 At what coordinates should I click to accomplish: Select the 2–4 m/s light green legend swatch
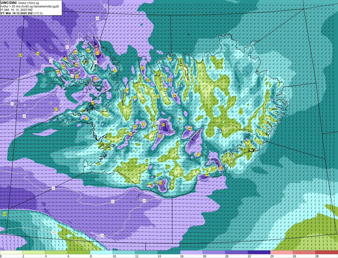34,252
